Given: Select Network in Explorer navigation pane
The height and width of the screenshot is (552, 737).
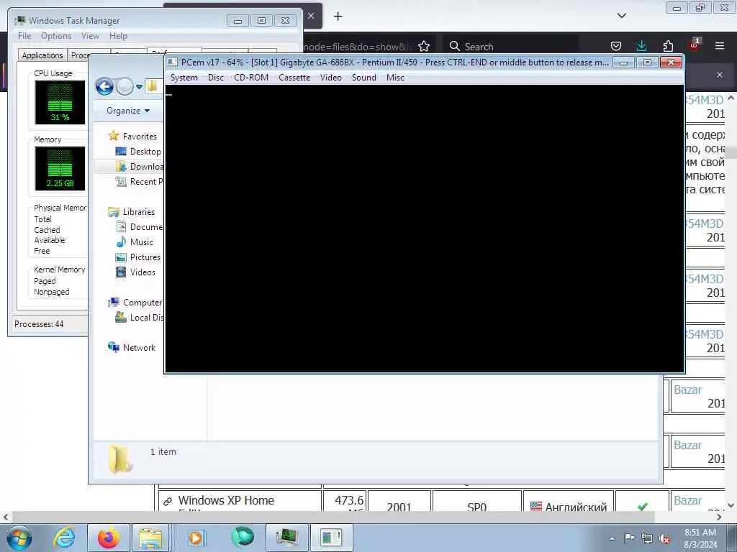Looking at the screenshot, I should tap(139, 348).
